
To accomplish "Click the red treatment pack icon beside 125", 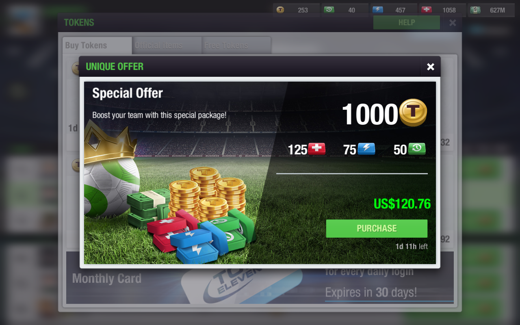I will (x=317, y=149).
